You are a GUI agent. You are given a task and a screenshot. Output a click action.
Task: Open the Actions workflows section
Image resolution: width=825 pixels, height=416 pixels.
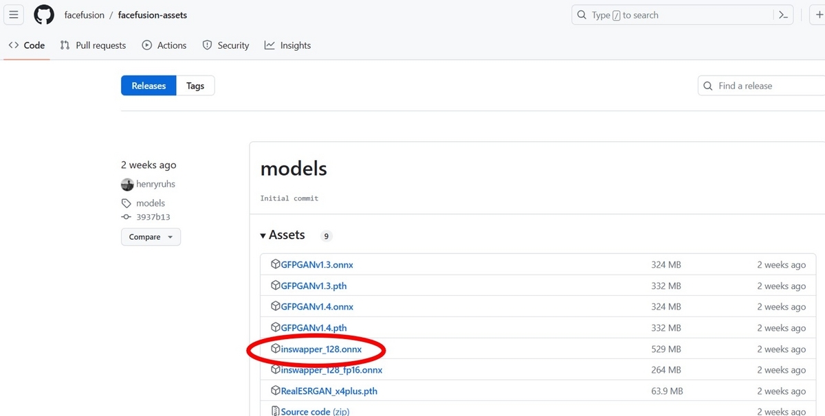pyautogui.click(x=164, y=45)
